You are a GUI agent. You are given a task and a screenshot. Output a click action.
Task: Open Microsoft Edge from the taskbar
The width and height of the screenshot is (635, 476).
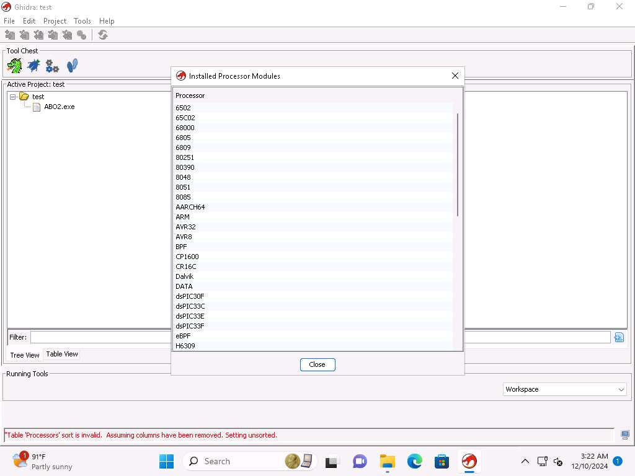414,461
